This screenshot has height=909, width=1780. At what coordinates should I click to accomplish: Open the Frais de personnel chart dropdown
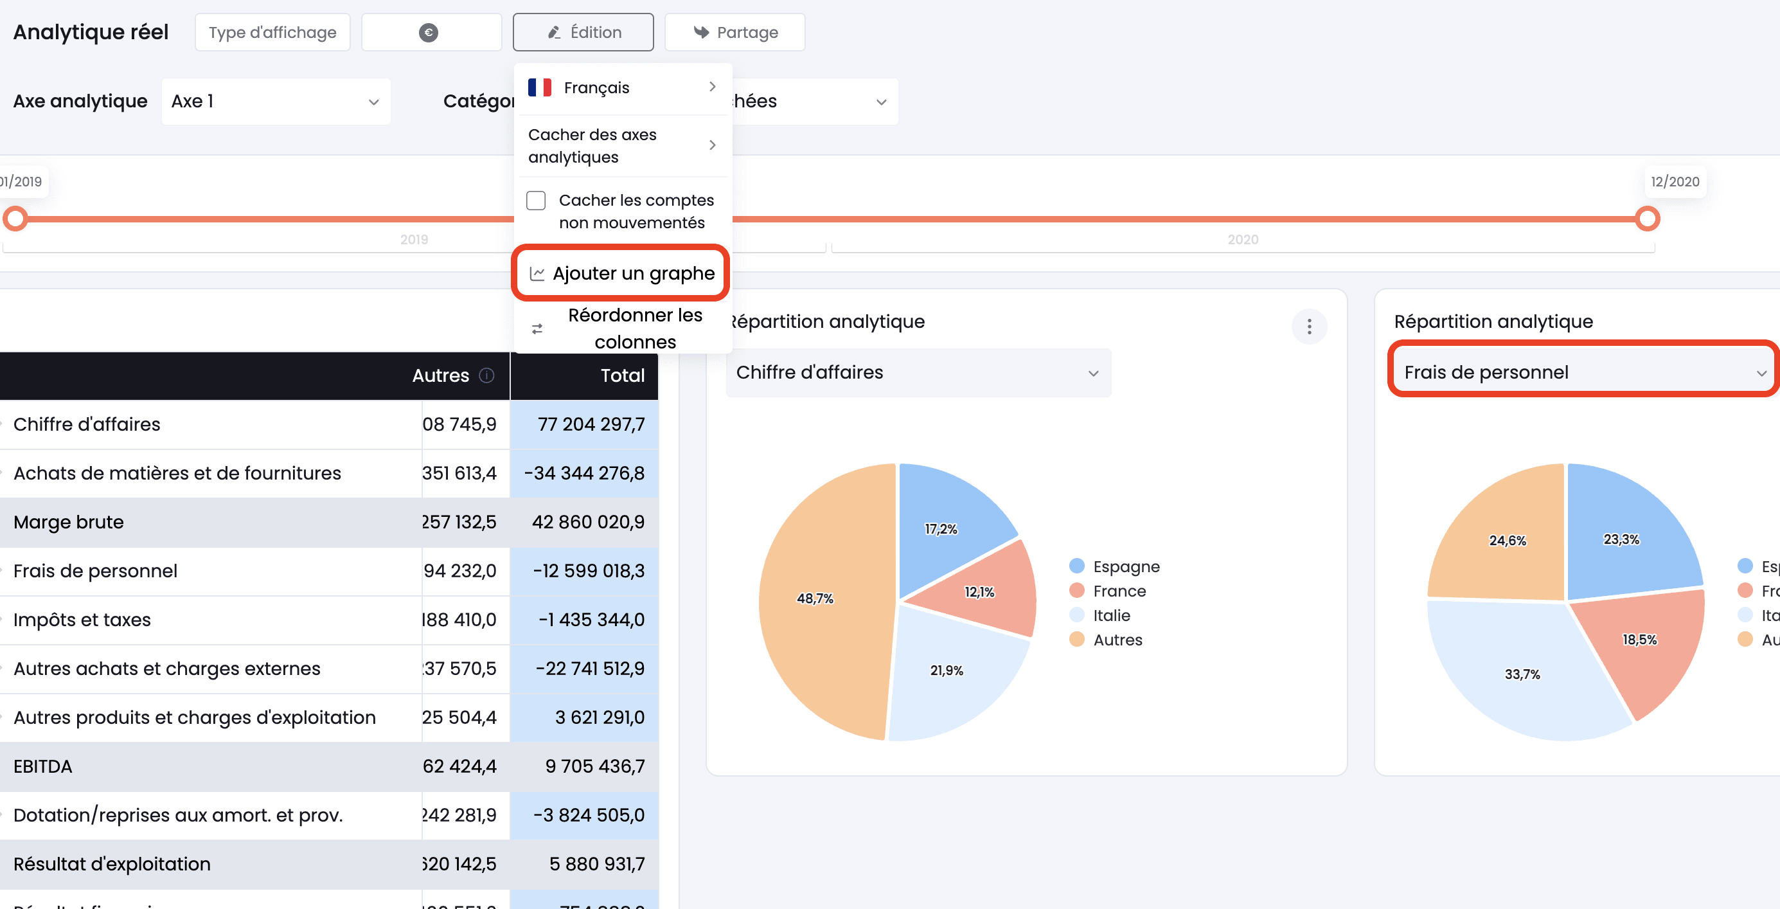coord(1585,373)
